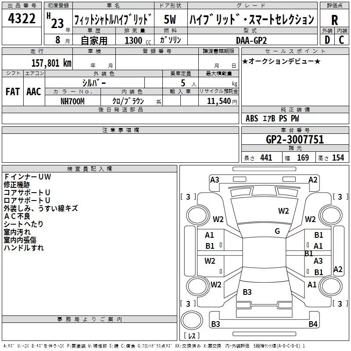Click the [レス] label under spare tire
Image resolution: width=351 pixels, height=351 pixels.
pyautogui.click(x=192, y=336)
